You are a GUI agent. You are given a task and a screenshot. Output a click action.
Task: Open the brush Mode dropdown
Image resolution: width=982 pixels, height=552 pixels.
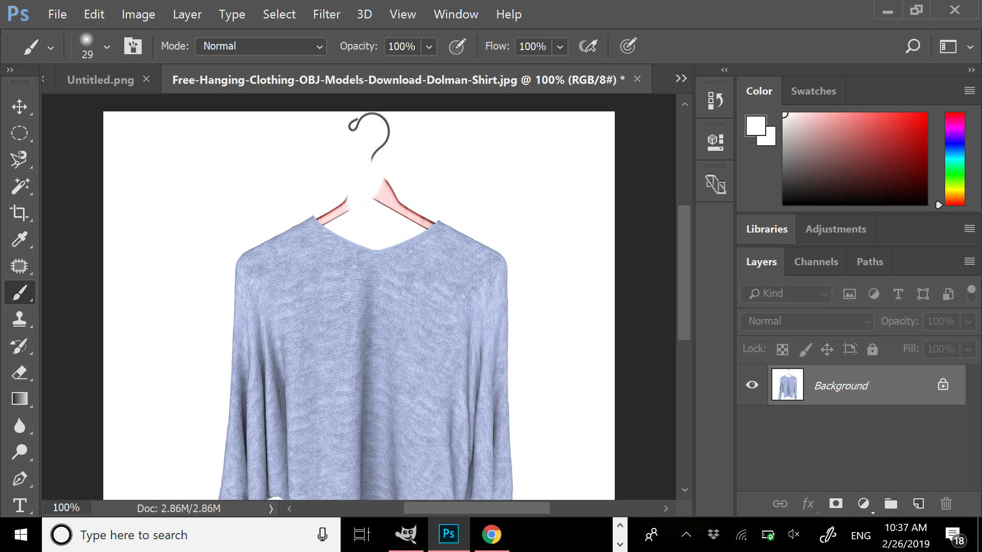tap(261, 46)
